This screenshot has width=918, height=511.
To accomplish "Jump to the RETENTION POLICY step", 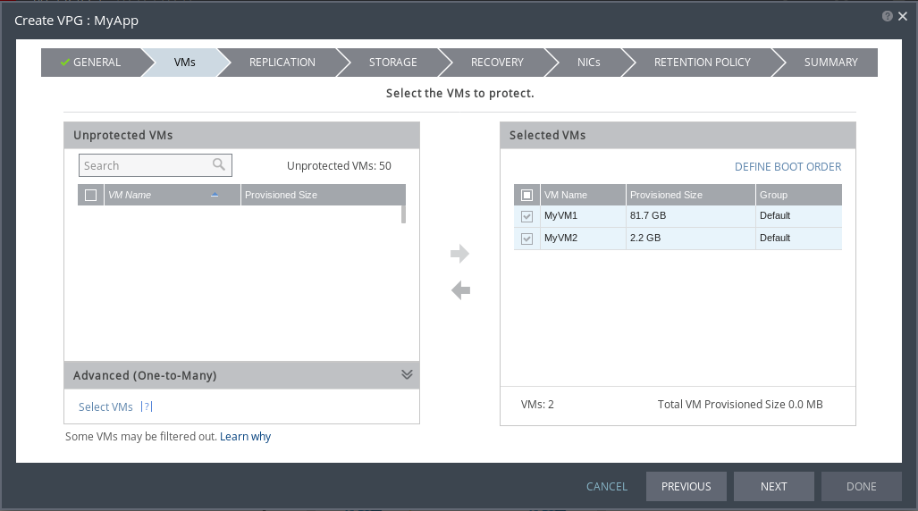I will 702,63.
